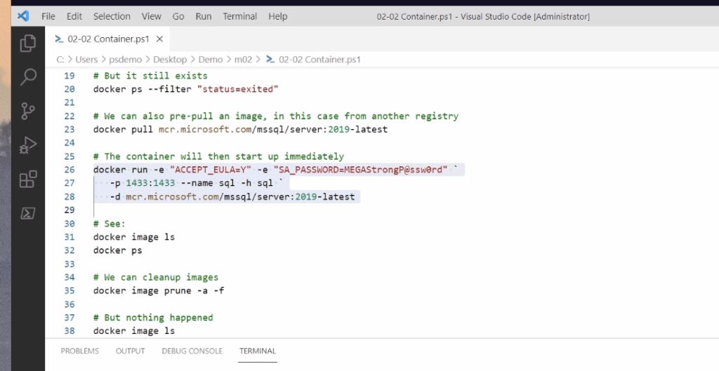Open the Run and Debug view
Image resolution: width=719 pixels, height=371 pixels.
click(x=28, y=145)
